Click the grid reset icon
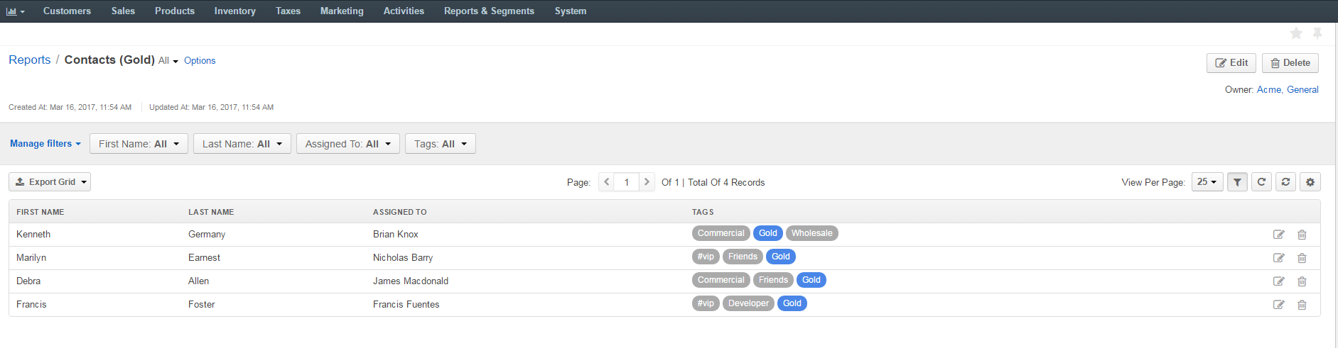The image size is (1338, 348). [x=1285, y=182]
